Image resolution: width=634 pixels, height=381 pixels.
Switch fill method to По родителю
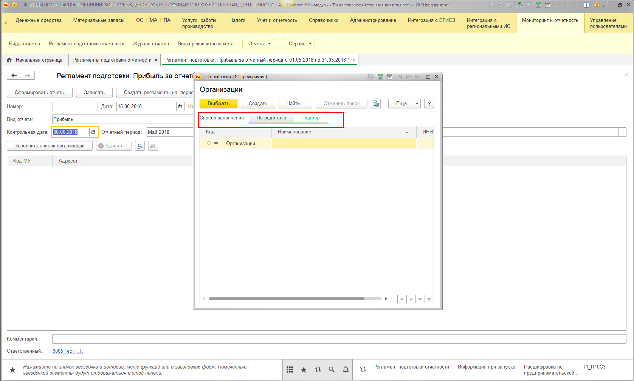pyautogui.click(x=271, y=118)
